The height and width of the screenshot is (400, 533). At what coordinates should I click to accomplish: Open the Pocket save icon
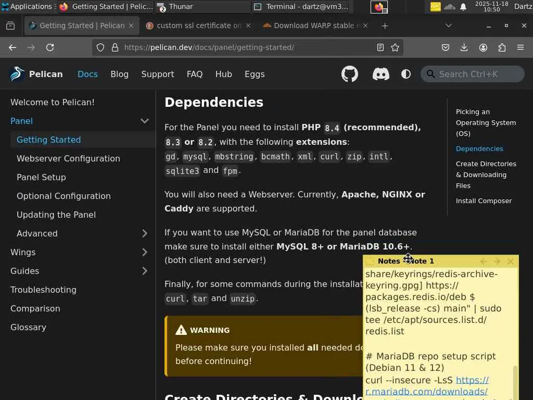pyautogui.click(x=446, y=47)
